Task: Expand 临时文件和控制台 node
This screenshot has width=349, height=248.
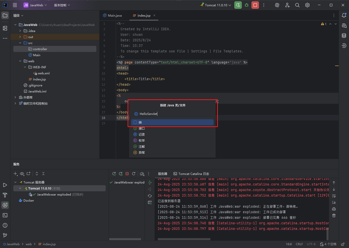Action: [15, 103]
